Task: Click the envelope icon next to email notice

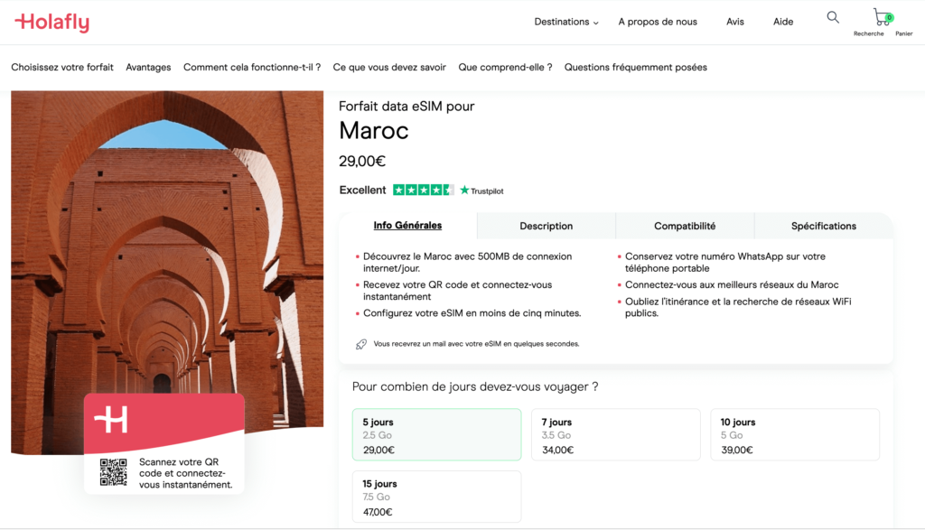Action: pos(360,344)
